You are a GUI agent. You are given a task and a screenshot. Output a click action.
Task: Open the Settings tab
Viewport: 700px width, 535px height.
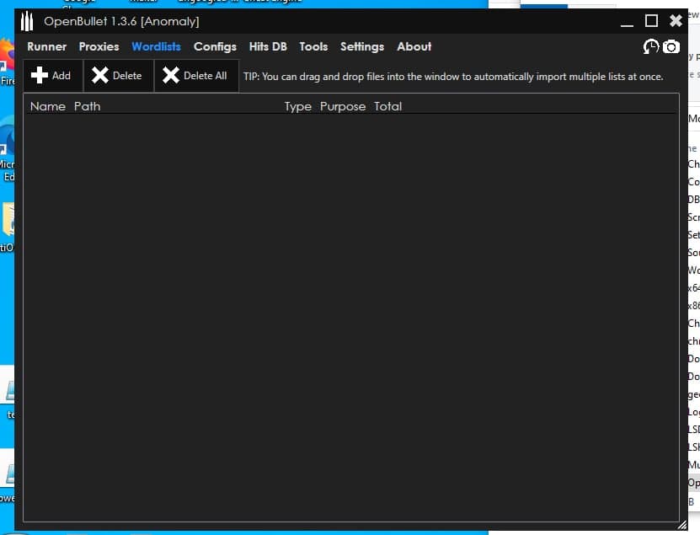362,47
